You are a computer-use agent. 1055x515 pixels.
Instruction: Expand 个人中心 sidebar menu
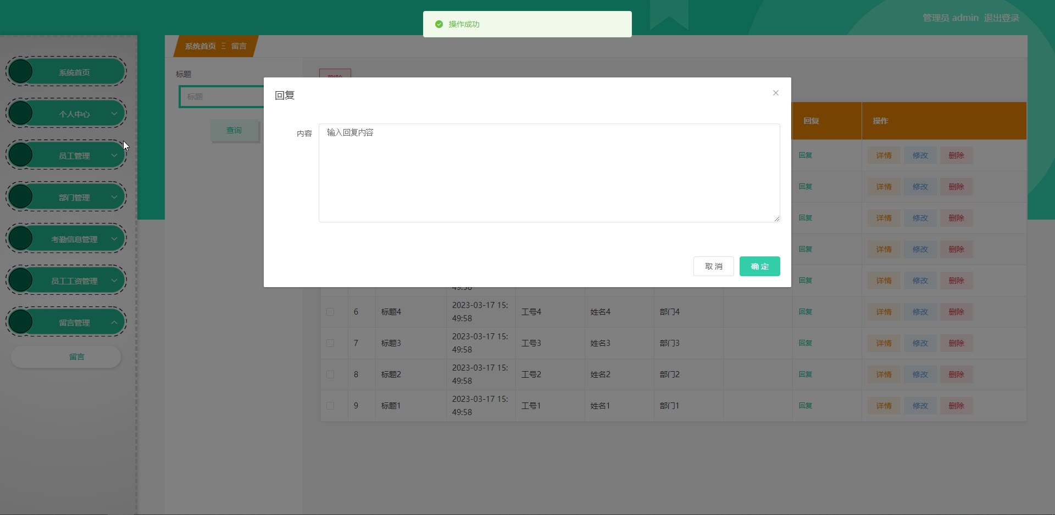(66, 114)
